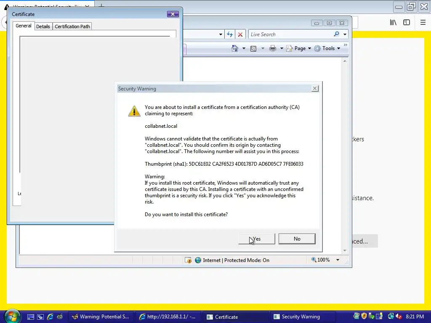Click the sha1 thumbprint text

(x=224, y=164)
